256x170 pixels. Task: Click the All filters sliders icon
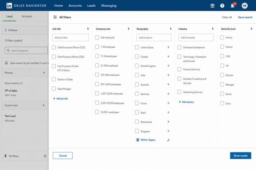(x=55, y=17)
